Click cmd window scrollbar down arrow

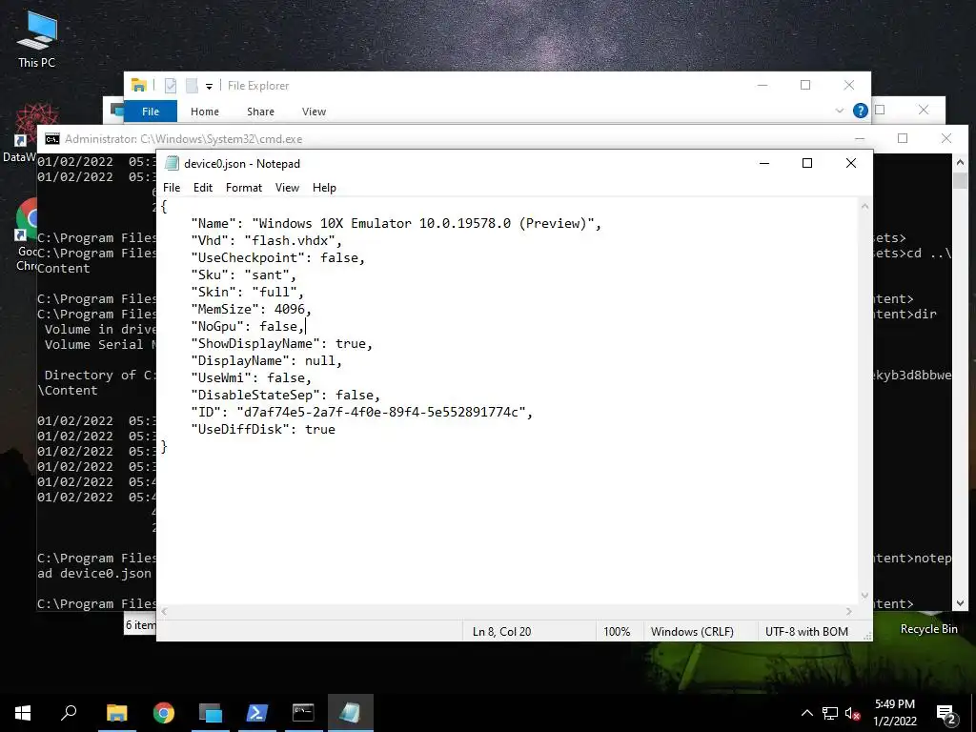960,603
